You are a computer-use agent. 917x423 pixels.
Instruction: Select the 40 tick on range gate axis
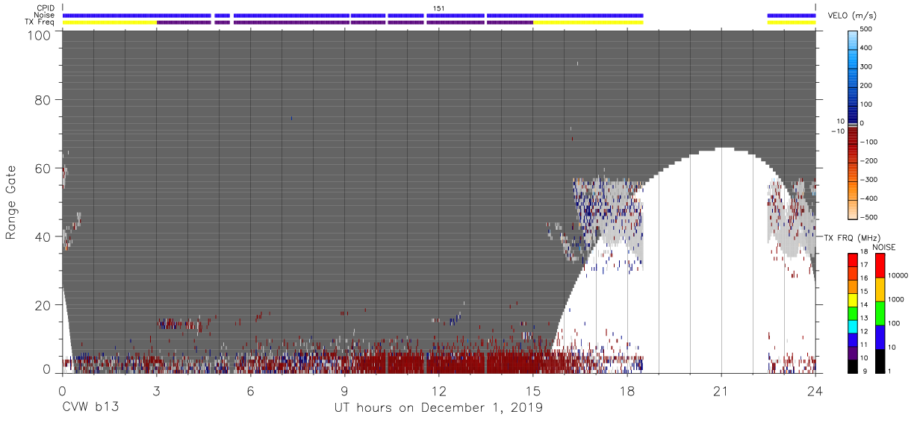point(42,236)
